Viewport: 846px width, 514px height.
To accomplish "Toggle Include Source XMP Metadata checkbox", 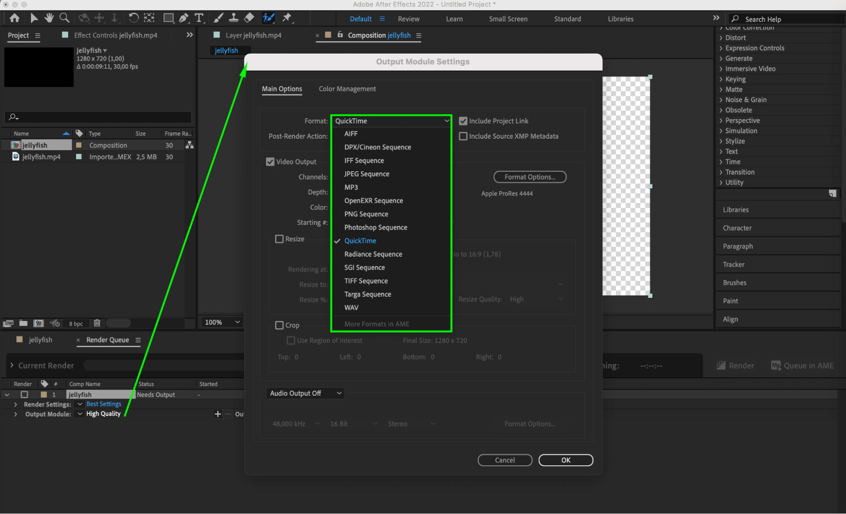I will pyautogui.click(x=463, y=136).
